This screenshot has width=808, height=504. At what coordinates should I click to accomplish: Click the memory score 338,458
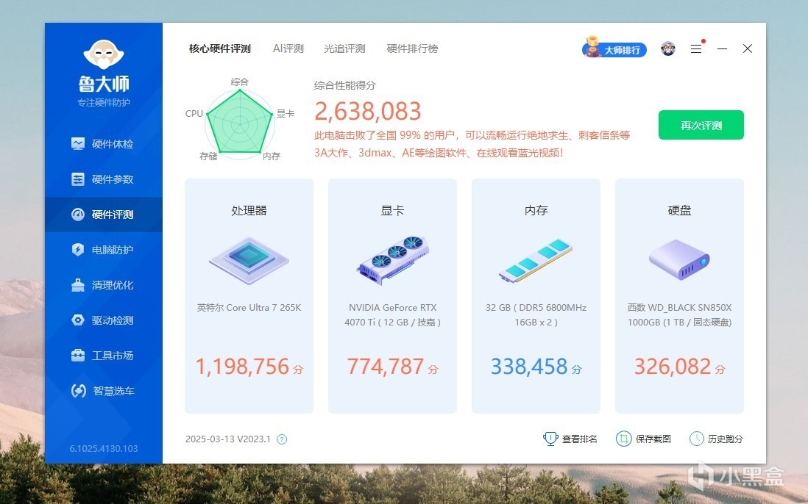pyautogui.click(x=528, y=367)
